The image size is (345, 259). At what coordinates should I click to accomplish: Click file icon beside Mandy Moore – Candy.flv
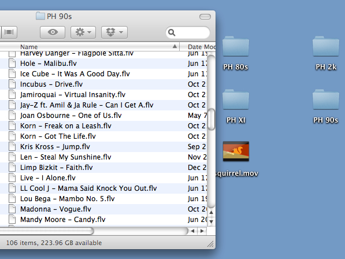coord(12,220)
